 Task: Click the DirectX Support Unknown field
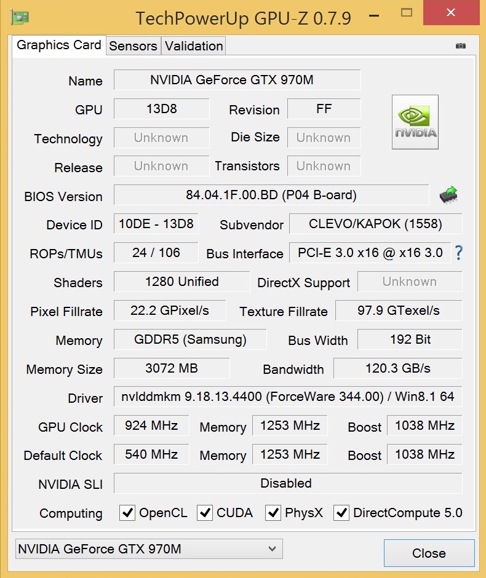click(410, 282)
